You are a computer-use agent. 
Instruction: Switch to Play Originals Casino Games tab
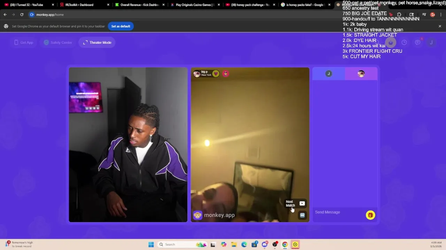[x=194, y=5]
